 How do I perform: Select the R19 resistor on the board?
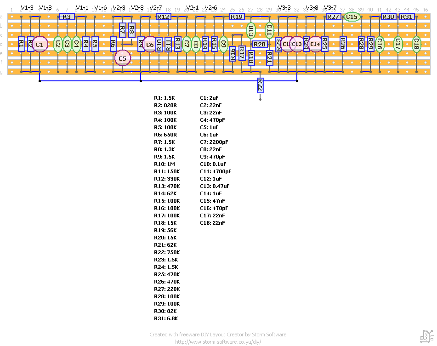(237, 17)
